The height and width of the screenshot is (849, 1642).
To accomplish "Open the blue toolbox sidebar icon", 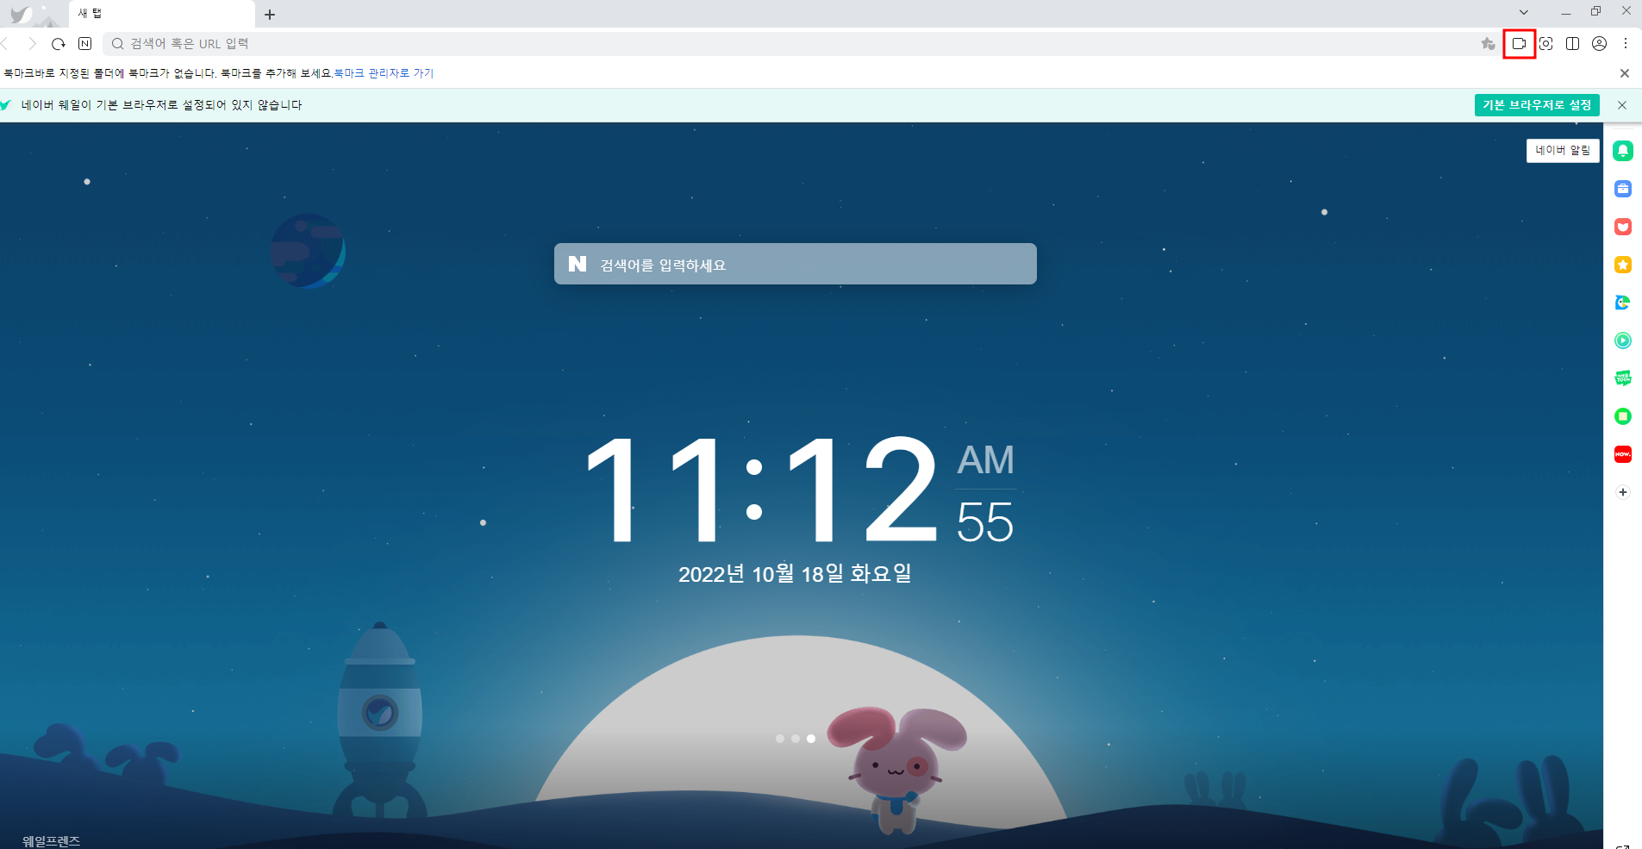I will coord(1623,189).
